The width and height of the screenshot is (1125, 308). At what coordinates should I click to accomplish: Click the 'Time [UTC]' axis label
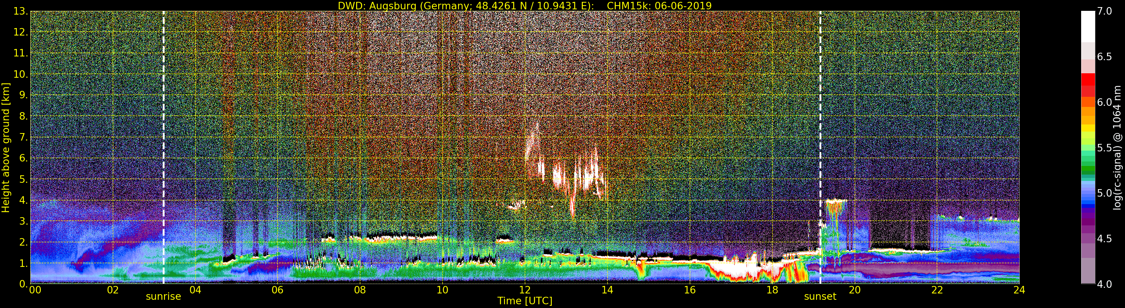pyautogui.click(x=524, y=301)
